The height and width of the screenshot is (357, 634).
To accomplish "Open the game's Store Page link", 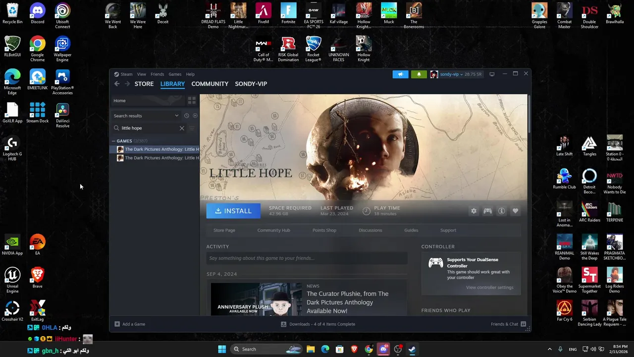I will pos(224,230).
